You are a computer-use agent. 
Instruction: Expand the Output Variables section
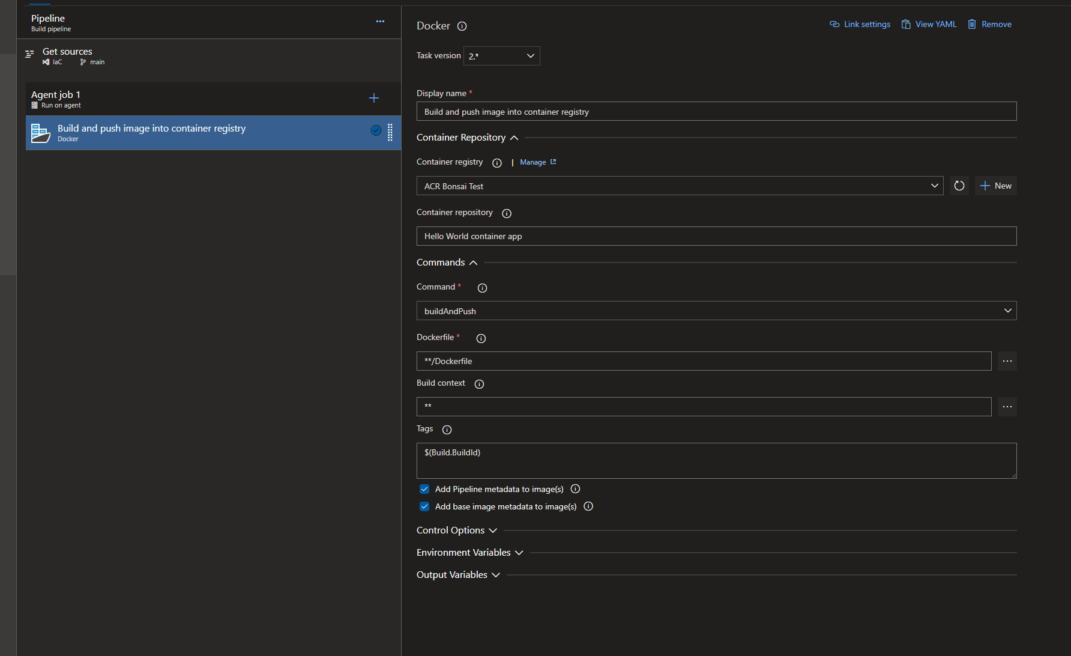coord(459,575)
